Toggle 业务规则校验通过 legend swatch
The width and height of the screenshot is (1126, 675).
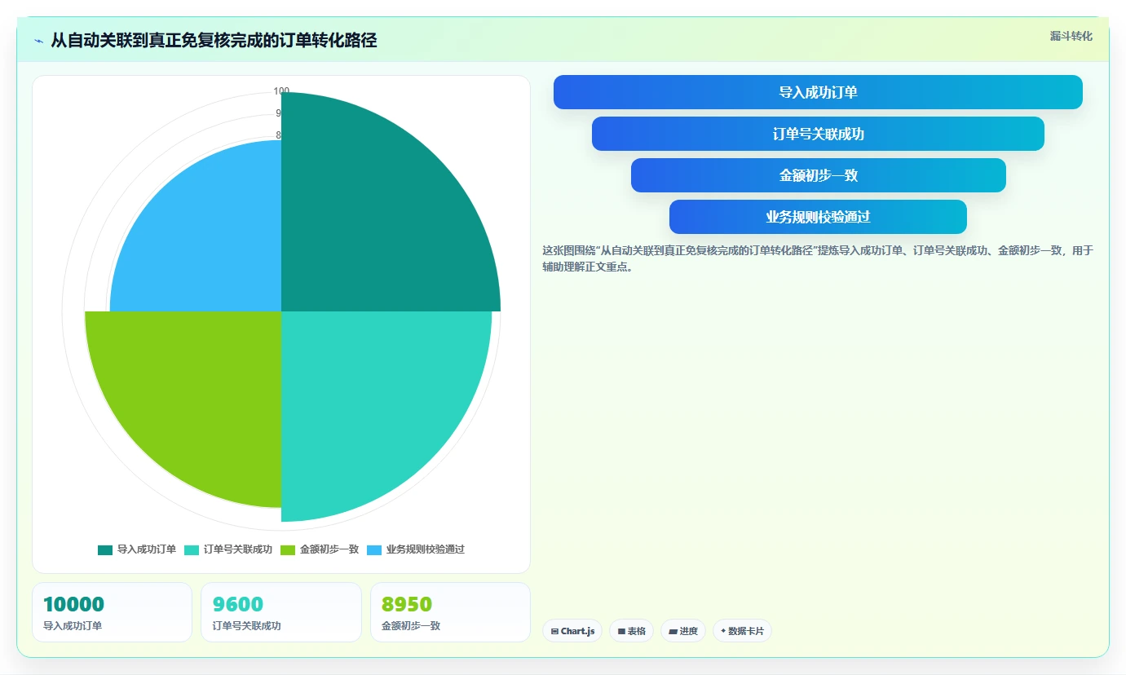[374, 549]
